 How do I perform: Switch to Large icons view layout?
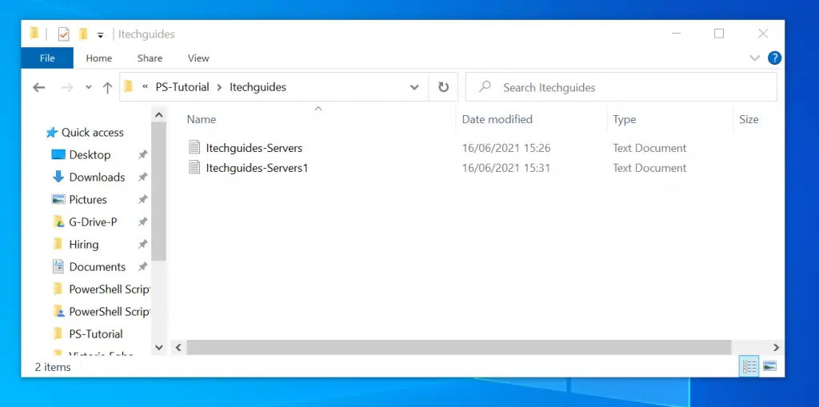coord(769,367)
